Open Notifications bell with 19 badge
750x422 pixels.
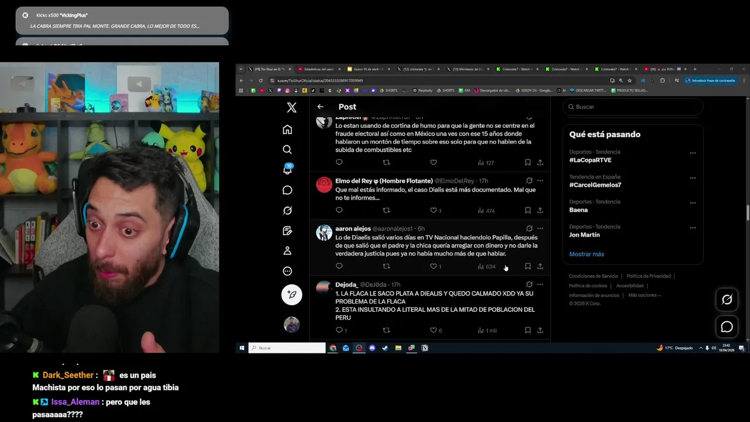[x=287, y=169]
